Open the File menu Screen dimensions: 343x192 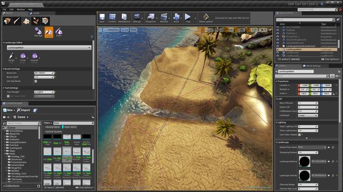click(x=4, y=10)
